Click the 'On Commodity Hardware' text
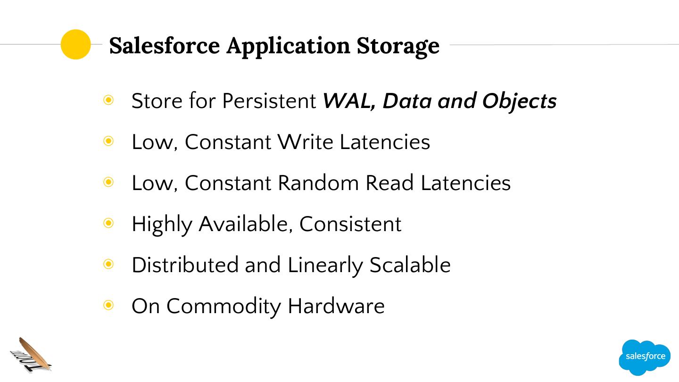Image resolution: width=679 pixels, height=382 pixels. click(258, 306)
